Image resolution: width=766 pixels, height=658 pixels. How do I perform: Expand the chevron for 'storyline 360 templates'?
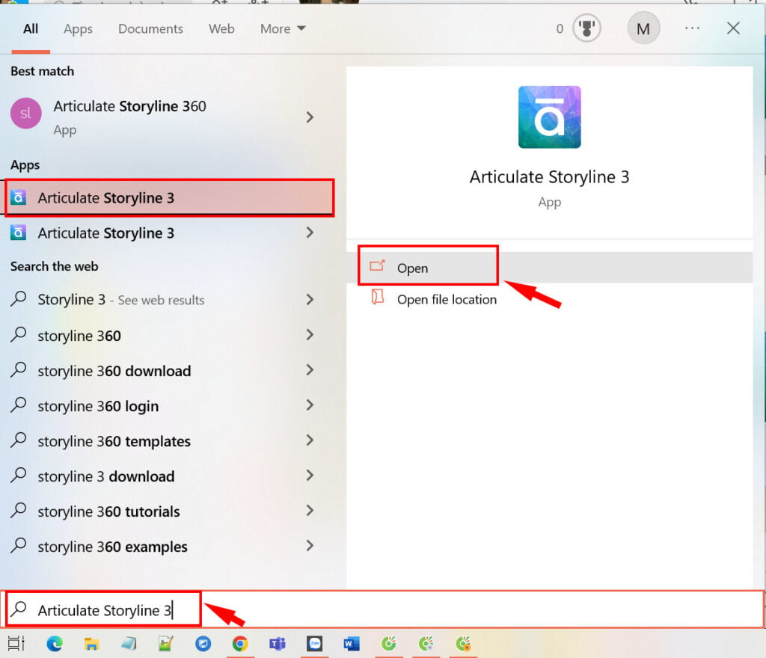pyautogui.click(x=310, y=440)
